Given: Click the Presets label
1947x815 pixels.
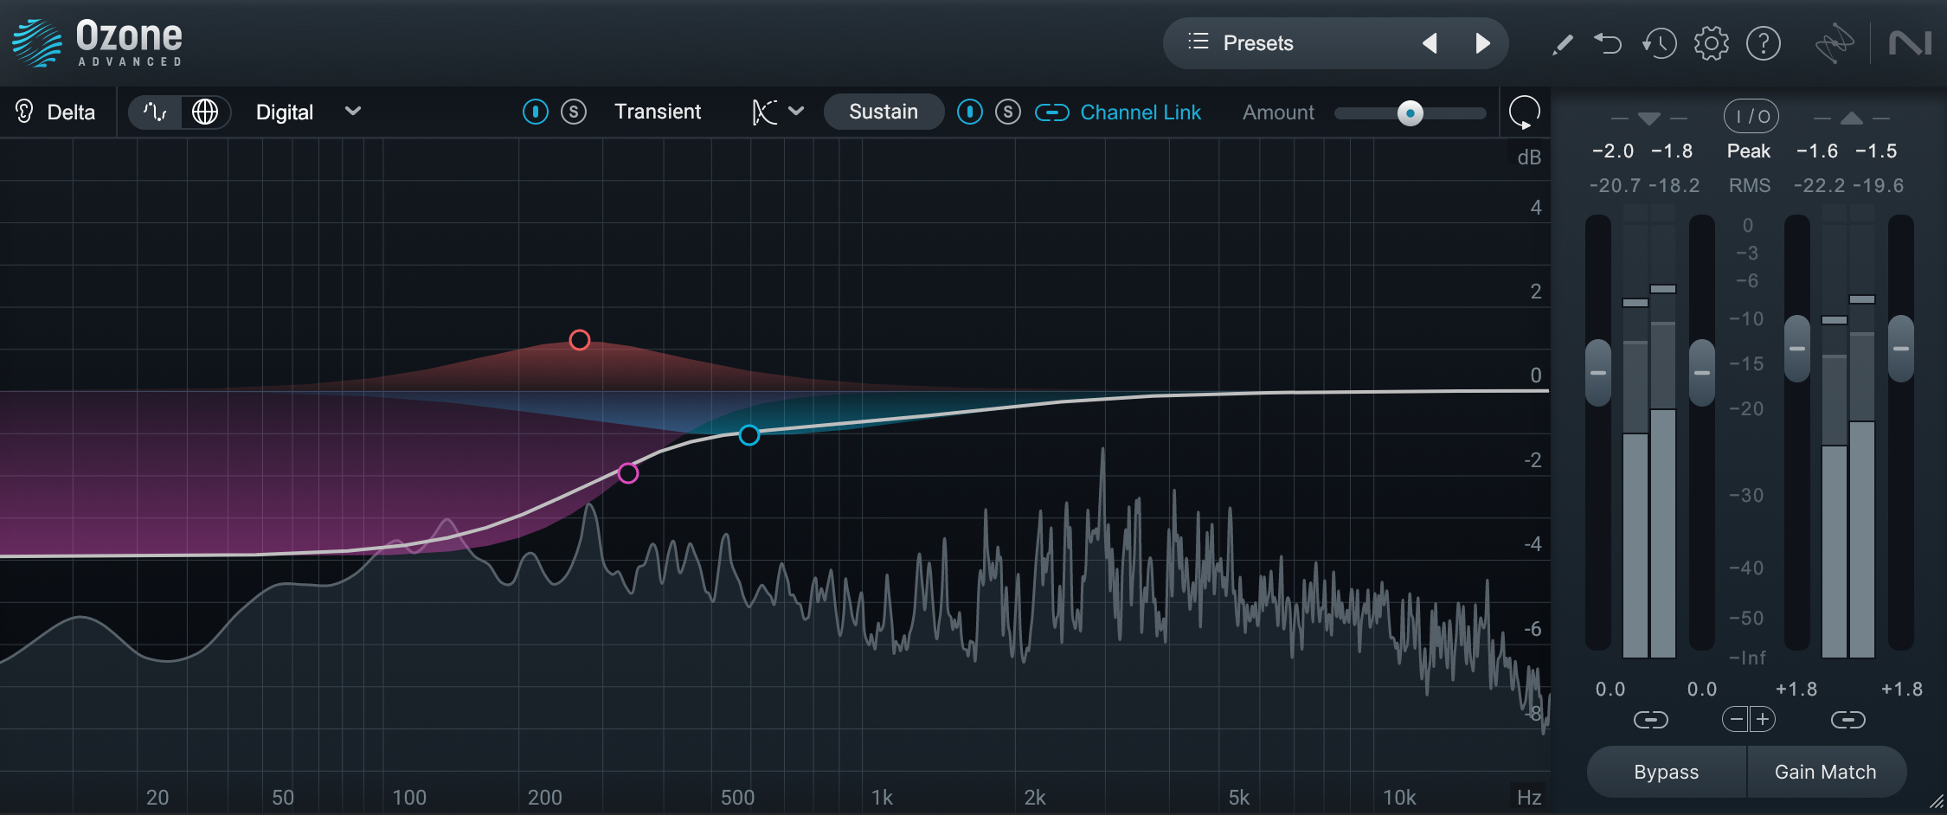Looking at the screenshot, I should point(1258,43).
